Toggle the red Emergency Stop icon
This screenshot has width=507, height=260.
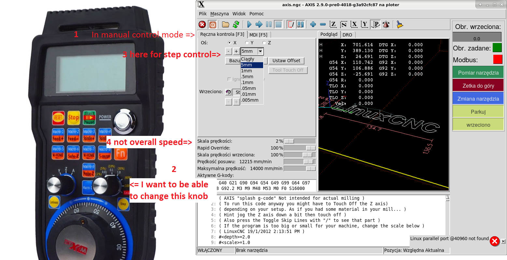tap(202, 24)
